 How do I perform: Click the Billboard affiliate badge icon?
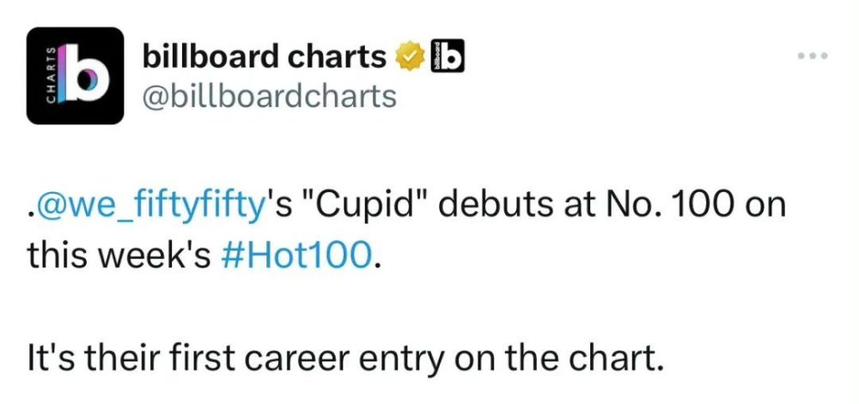[446, 57]
